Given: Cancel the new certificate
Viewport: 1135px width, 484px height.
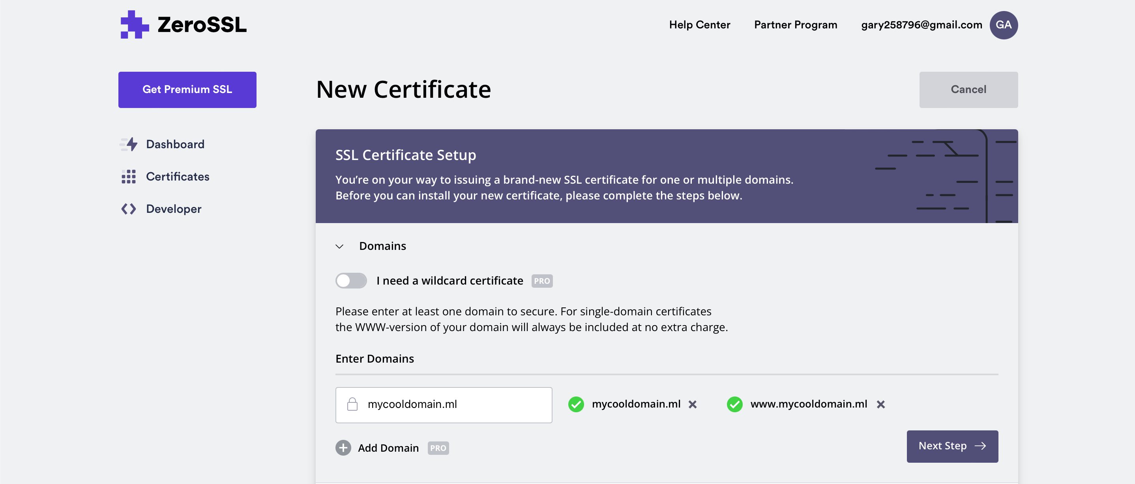Looking at the screenshot, I should [x=968, y=90].
